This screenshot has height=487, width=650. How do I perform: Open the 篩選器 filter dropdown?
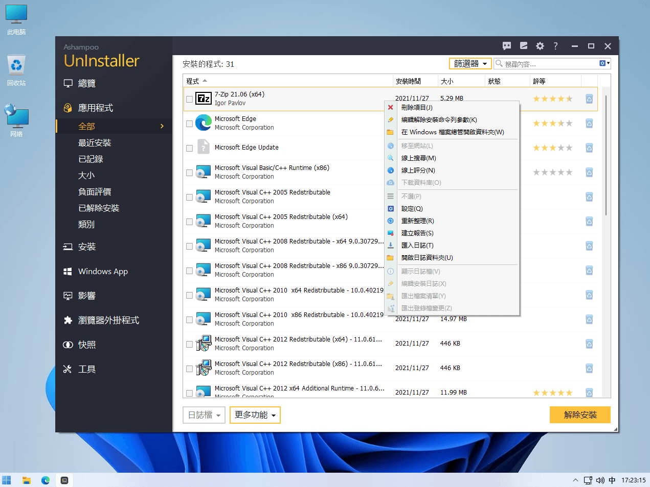[x=470, y=63]
